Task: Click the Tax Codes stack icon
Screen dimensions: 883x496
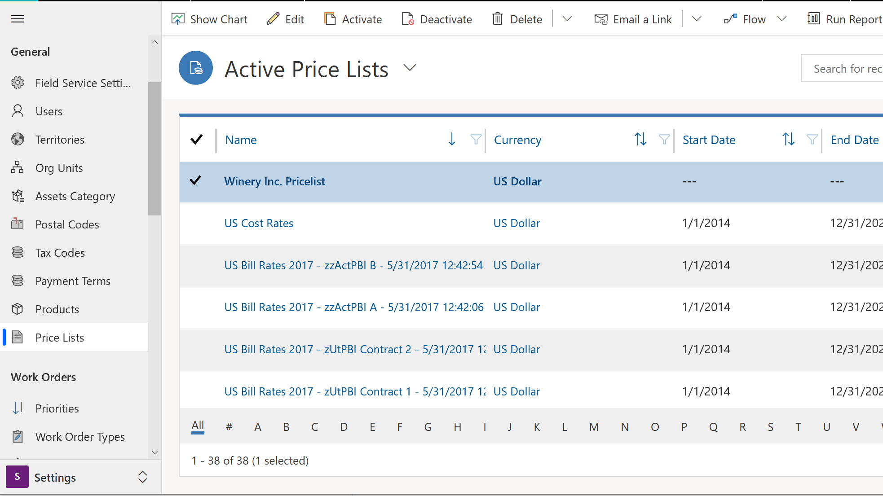Action: 18,252
